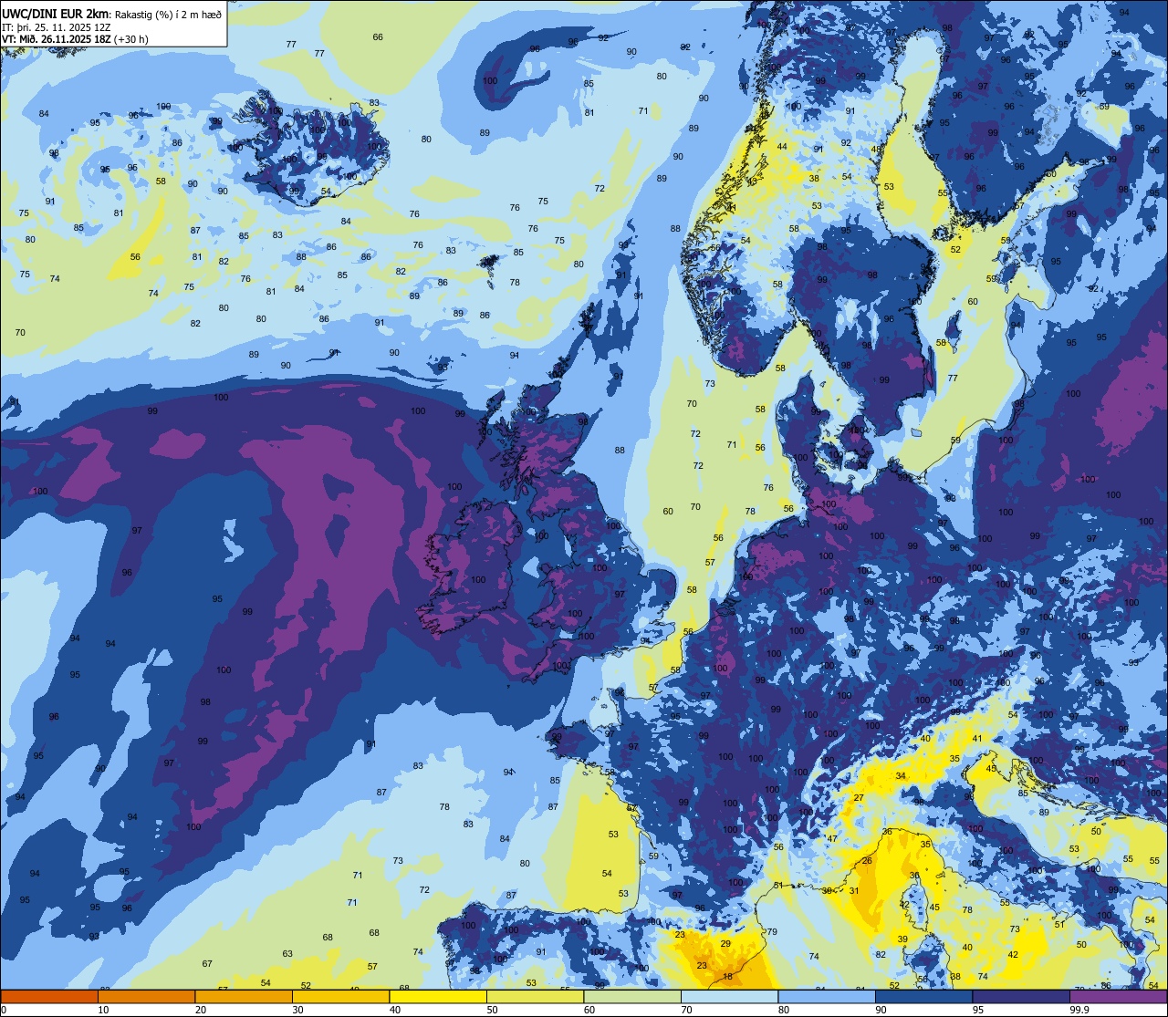Screen dimensions: 1168x1017
Task: Click the 60-70 pale green legend swatch
Action: tap(632, 996)
